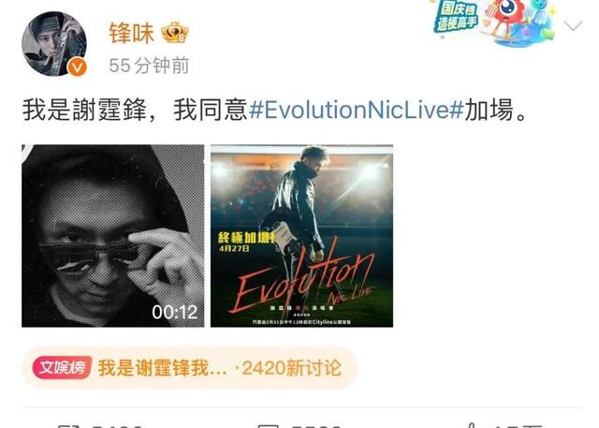Play the black-and-white sunglasses video
The image size is (599, 428).
click(112, 236)
